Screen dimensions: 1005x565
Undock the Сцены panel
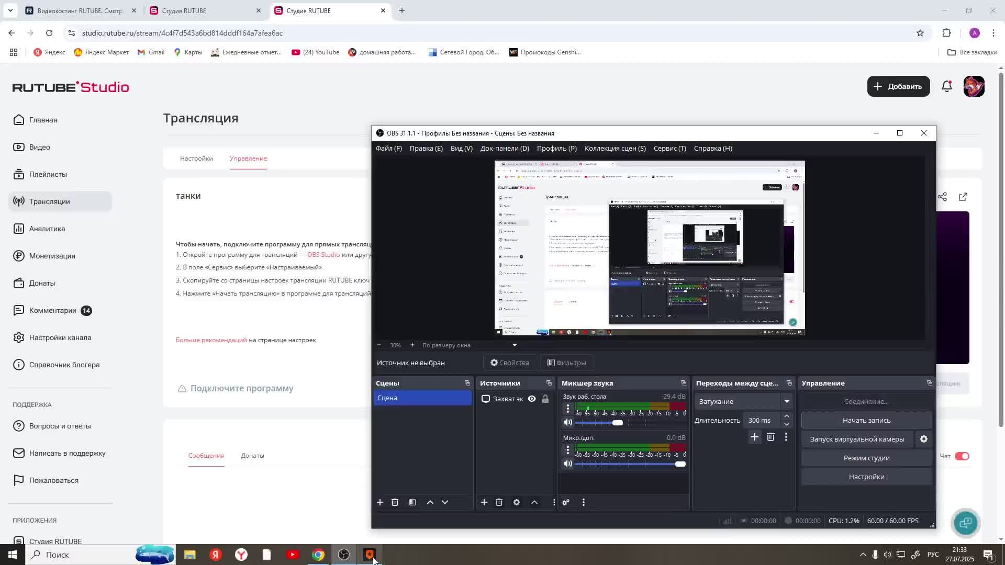tap(467, 383)
